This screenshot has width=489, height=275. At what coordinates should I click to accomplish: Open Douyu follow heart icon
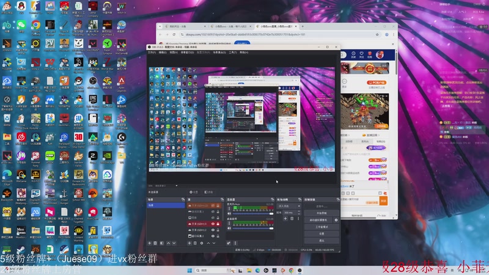tap(361, 54)
